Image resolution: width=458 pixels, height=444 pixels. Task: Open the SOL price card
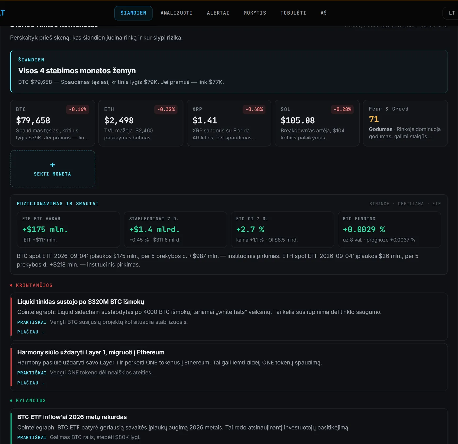tap(317, 123)
